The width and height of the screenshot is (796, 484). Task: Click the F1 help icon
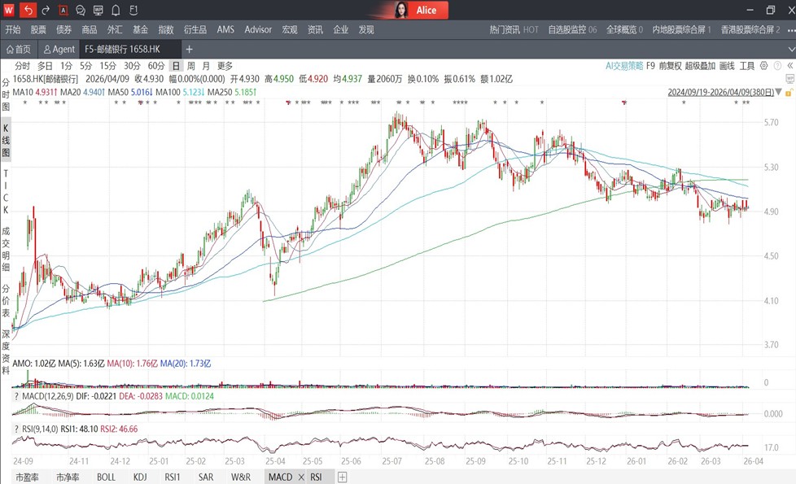pyautogui.click(x=133, y=11)
